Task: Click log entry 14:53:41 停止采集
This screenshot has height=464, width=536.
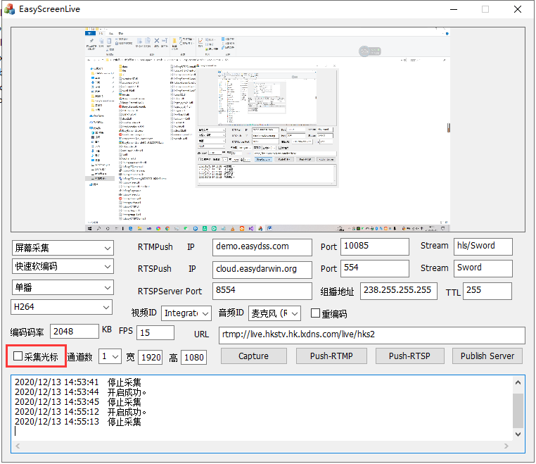Action: point(78,382)
